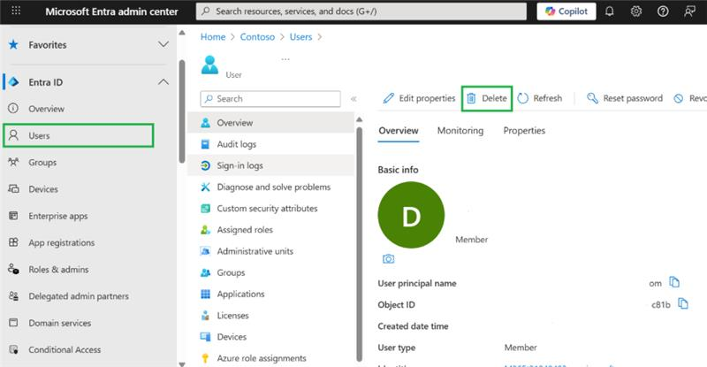Click the Favorites star icon
The image size is (707, 367).
pos(13,44)
